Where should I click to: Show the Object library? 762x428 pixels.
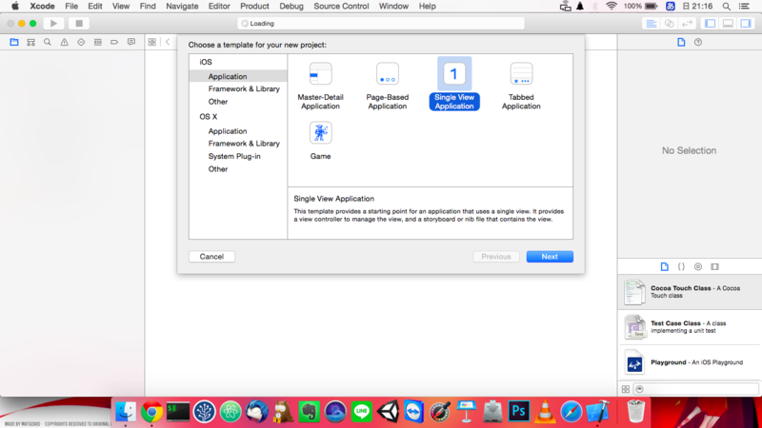click(x=698, y=266)
